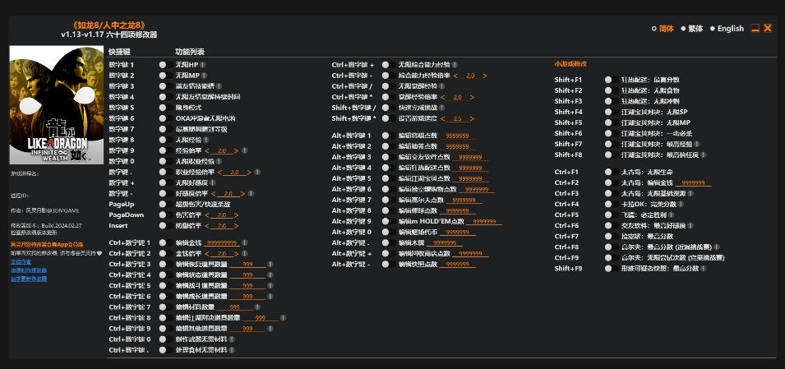Open the first blue link in the sidebar
785x369 pixels.
tap(21, 262)
